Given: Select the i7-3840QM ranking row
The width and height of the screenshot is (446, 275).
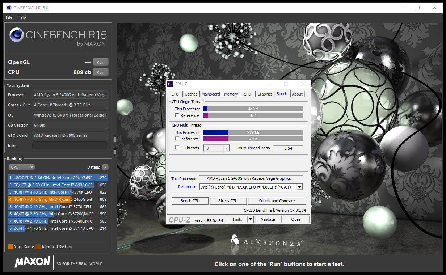Looking at the screenshot, I should [x=58, y=221].
